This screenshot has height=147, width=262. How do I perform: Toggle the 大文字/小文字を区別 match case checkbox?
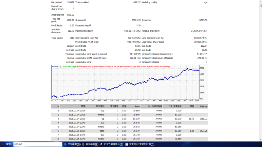[127, 144]
